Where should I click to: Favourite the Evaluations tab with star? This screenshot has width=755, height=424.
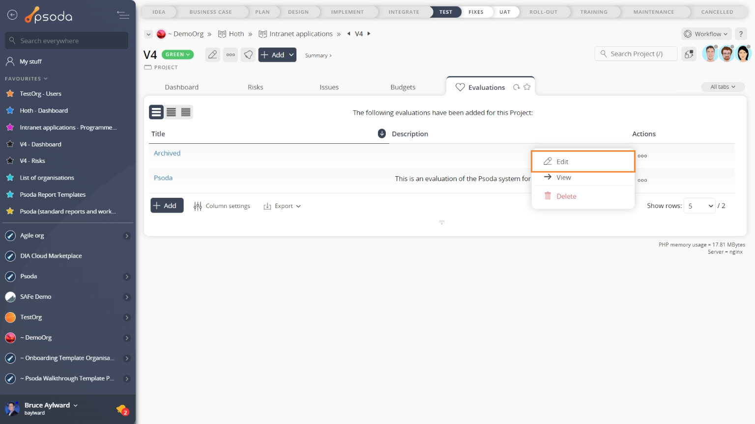[x=527, y=87]
